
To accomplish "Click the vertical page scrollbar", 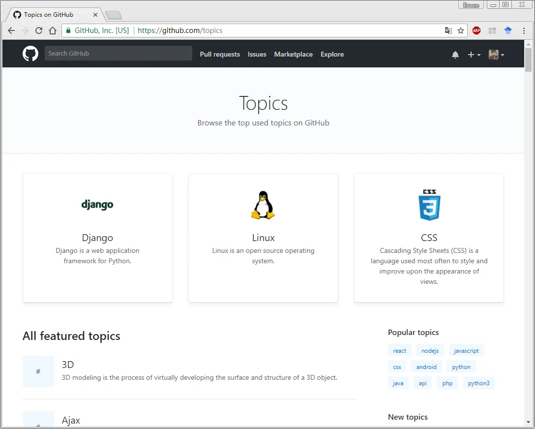I will [x=528, y=60].
